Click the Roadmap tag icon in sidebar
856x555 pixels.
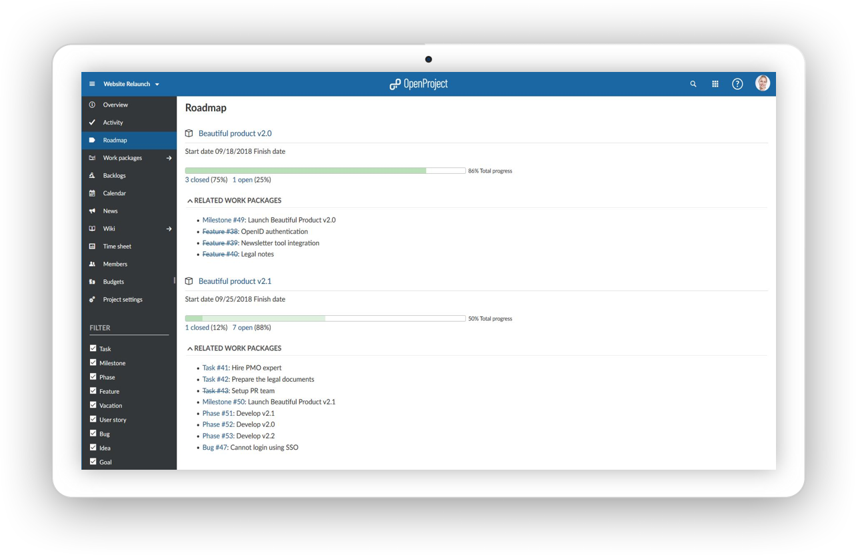pos(92,141)
